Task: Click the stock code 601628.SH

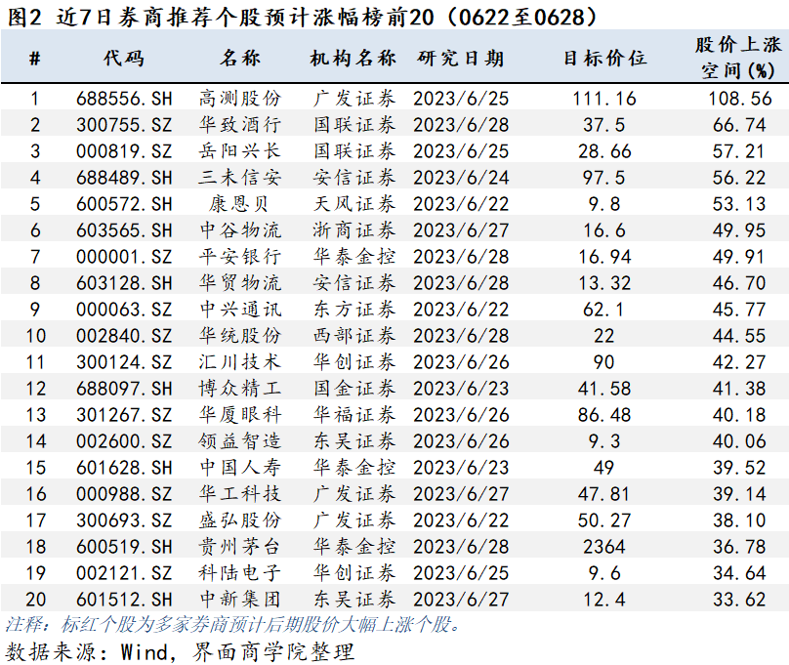Action: pos(124,468)
